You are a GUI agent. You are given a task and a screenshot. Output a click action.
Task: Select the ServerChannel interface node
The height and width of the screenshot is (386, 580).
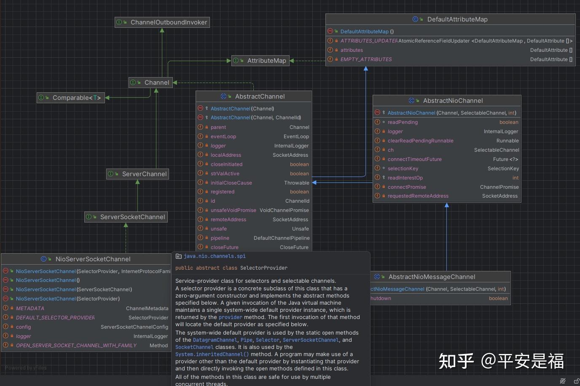pyautogui.click(x=144, y=174)
